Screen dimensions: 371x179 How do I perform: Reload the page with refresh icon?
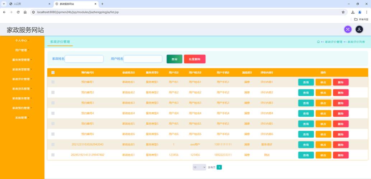click(x=18, y=12)
